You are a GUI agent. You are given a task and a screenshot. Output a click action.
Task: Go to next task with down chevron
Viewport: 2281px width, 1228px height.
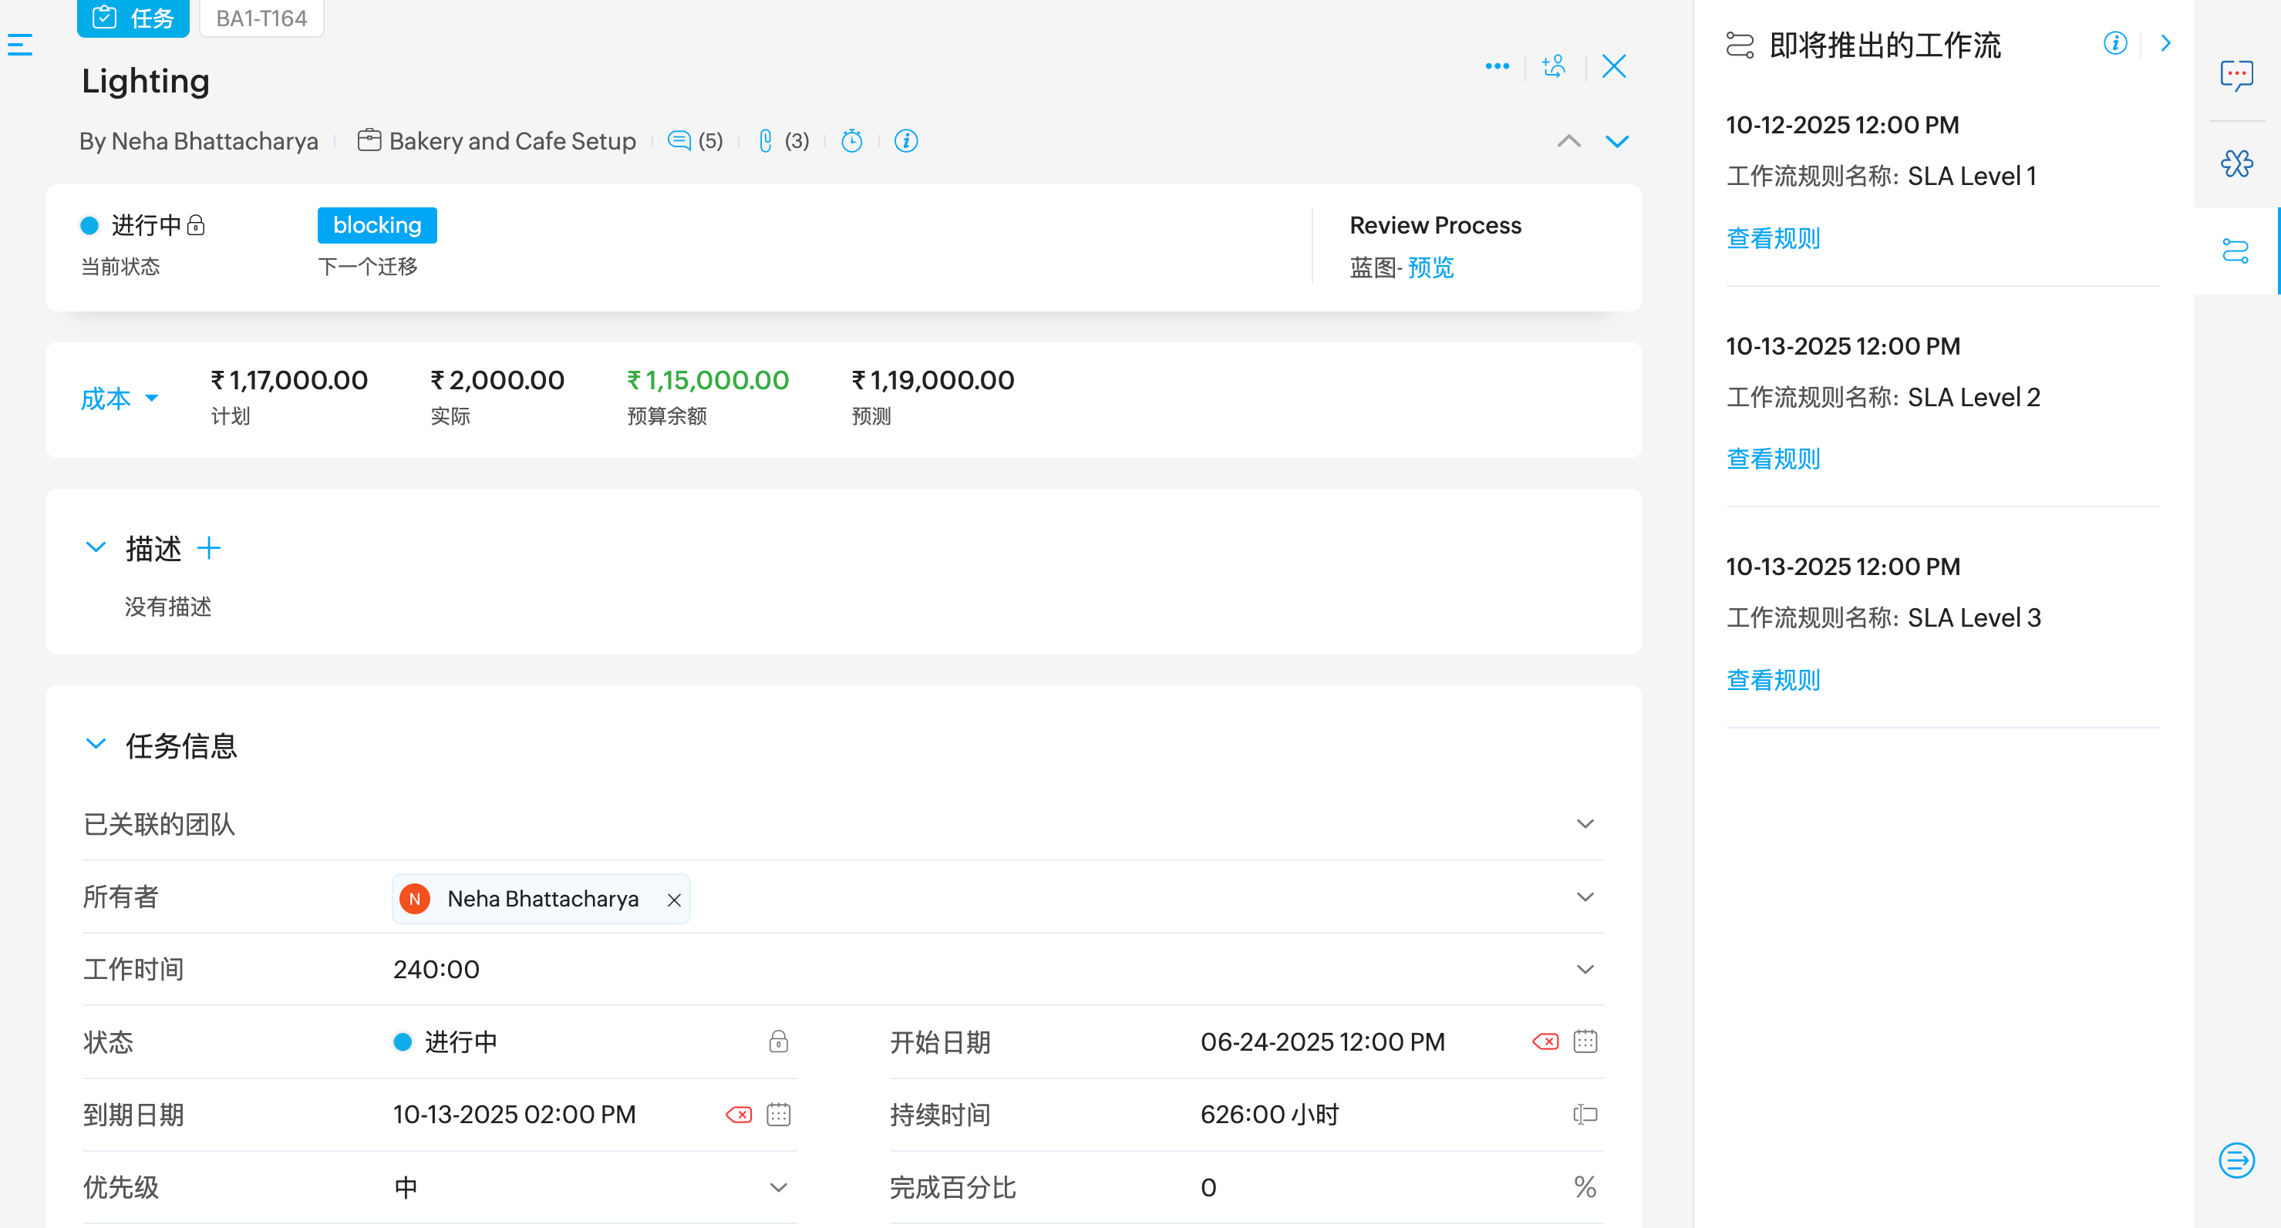pyautogui.click(x=1617, y=142)
